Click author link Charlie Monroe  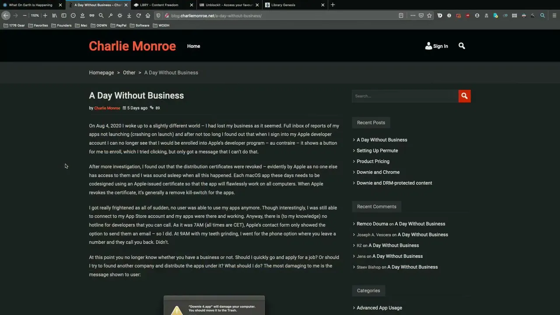coord(107,108)
